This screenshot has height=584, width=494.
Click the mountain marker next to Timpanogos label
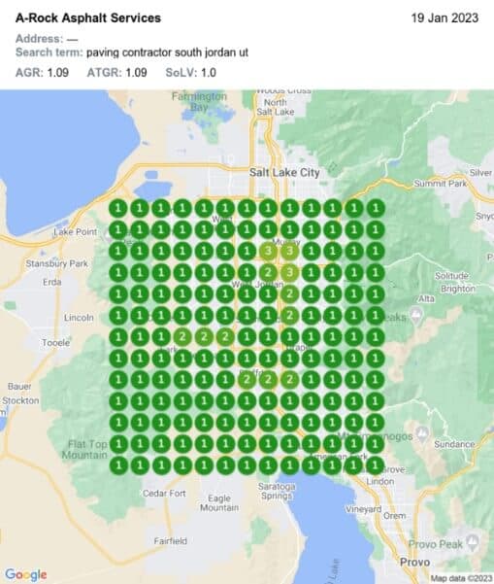coord(422,433)
